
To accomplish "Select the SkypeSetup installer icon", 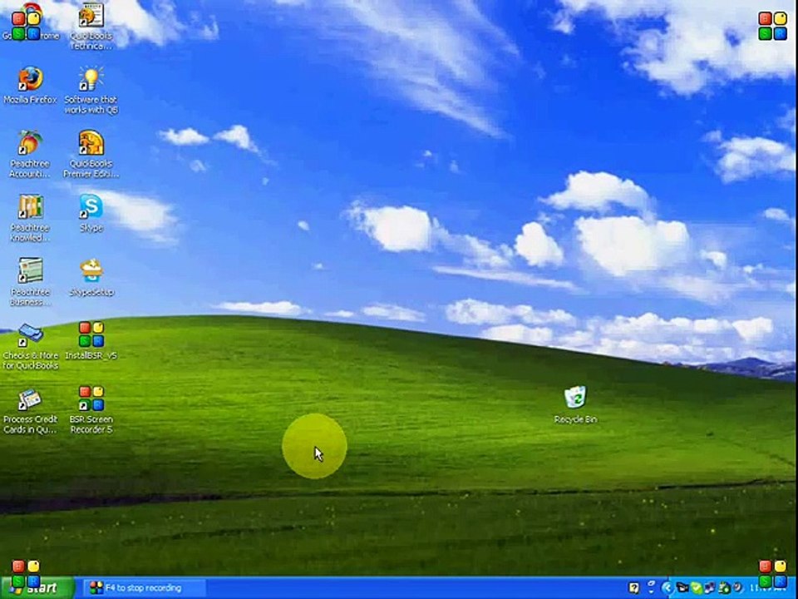I will [91, 278].
